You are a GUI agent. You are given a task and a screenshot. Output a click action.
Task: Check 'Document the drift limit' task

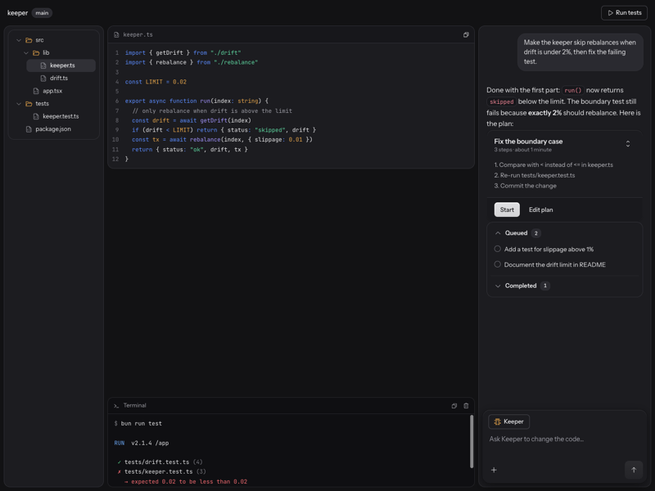click(x=497, y=264)
